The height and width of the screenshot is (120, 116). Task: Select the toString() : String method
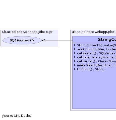(x=91, y=69)
